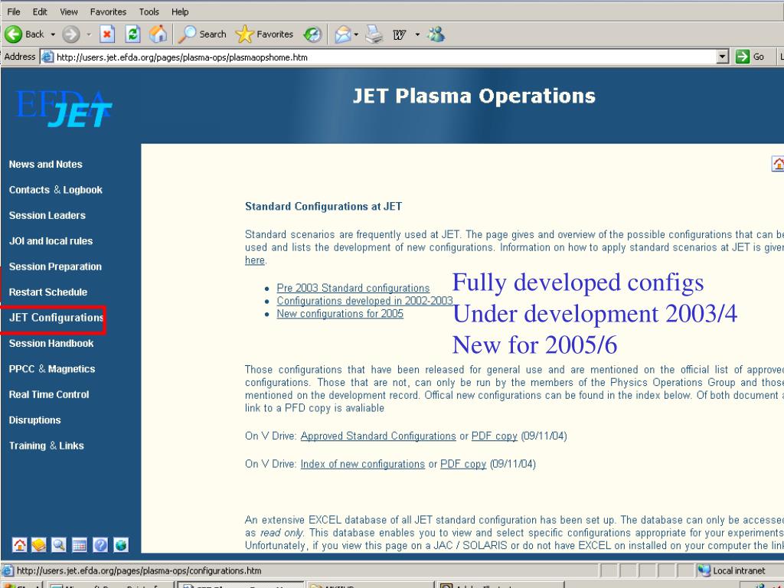
Task: Click the green Back arrow button
Action: click(x=14, y=34)
